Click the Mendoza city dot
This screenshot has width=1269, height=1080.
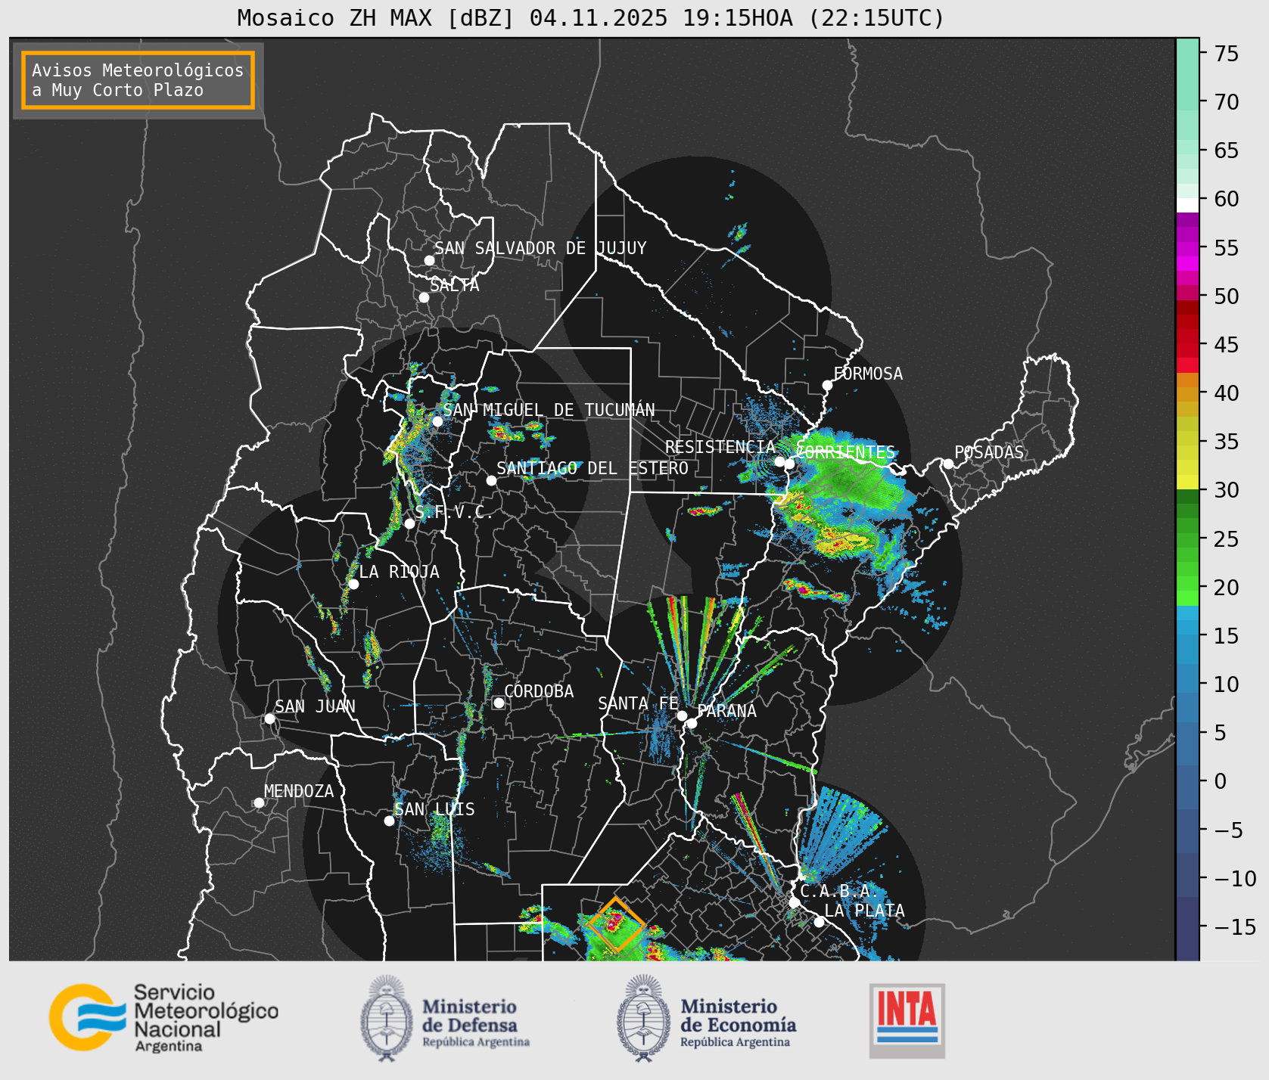tap(259, 802)
